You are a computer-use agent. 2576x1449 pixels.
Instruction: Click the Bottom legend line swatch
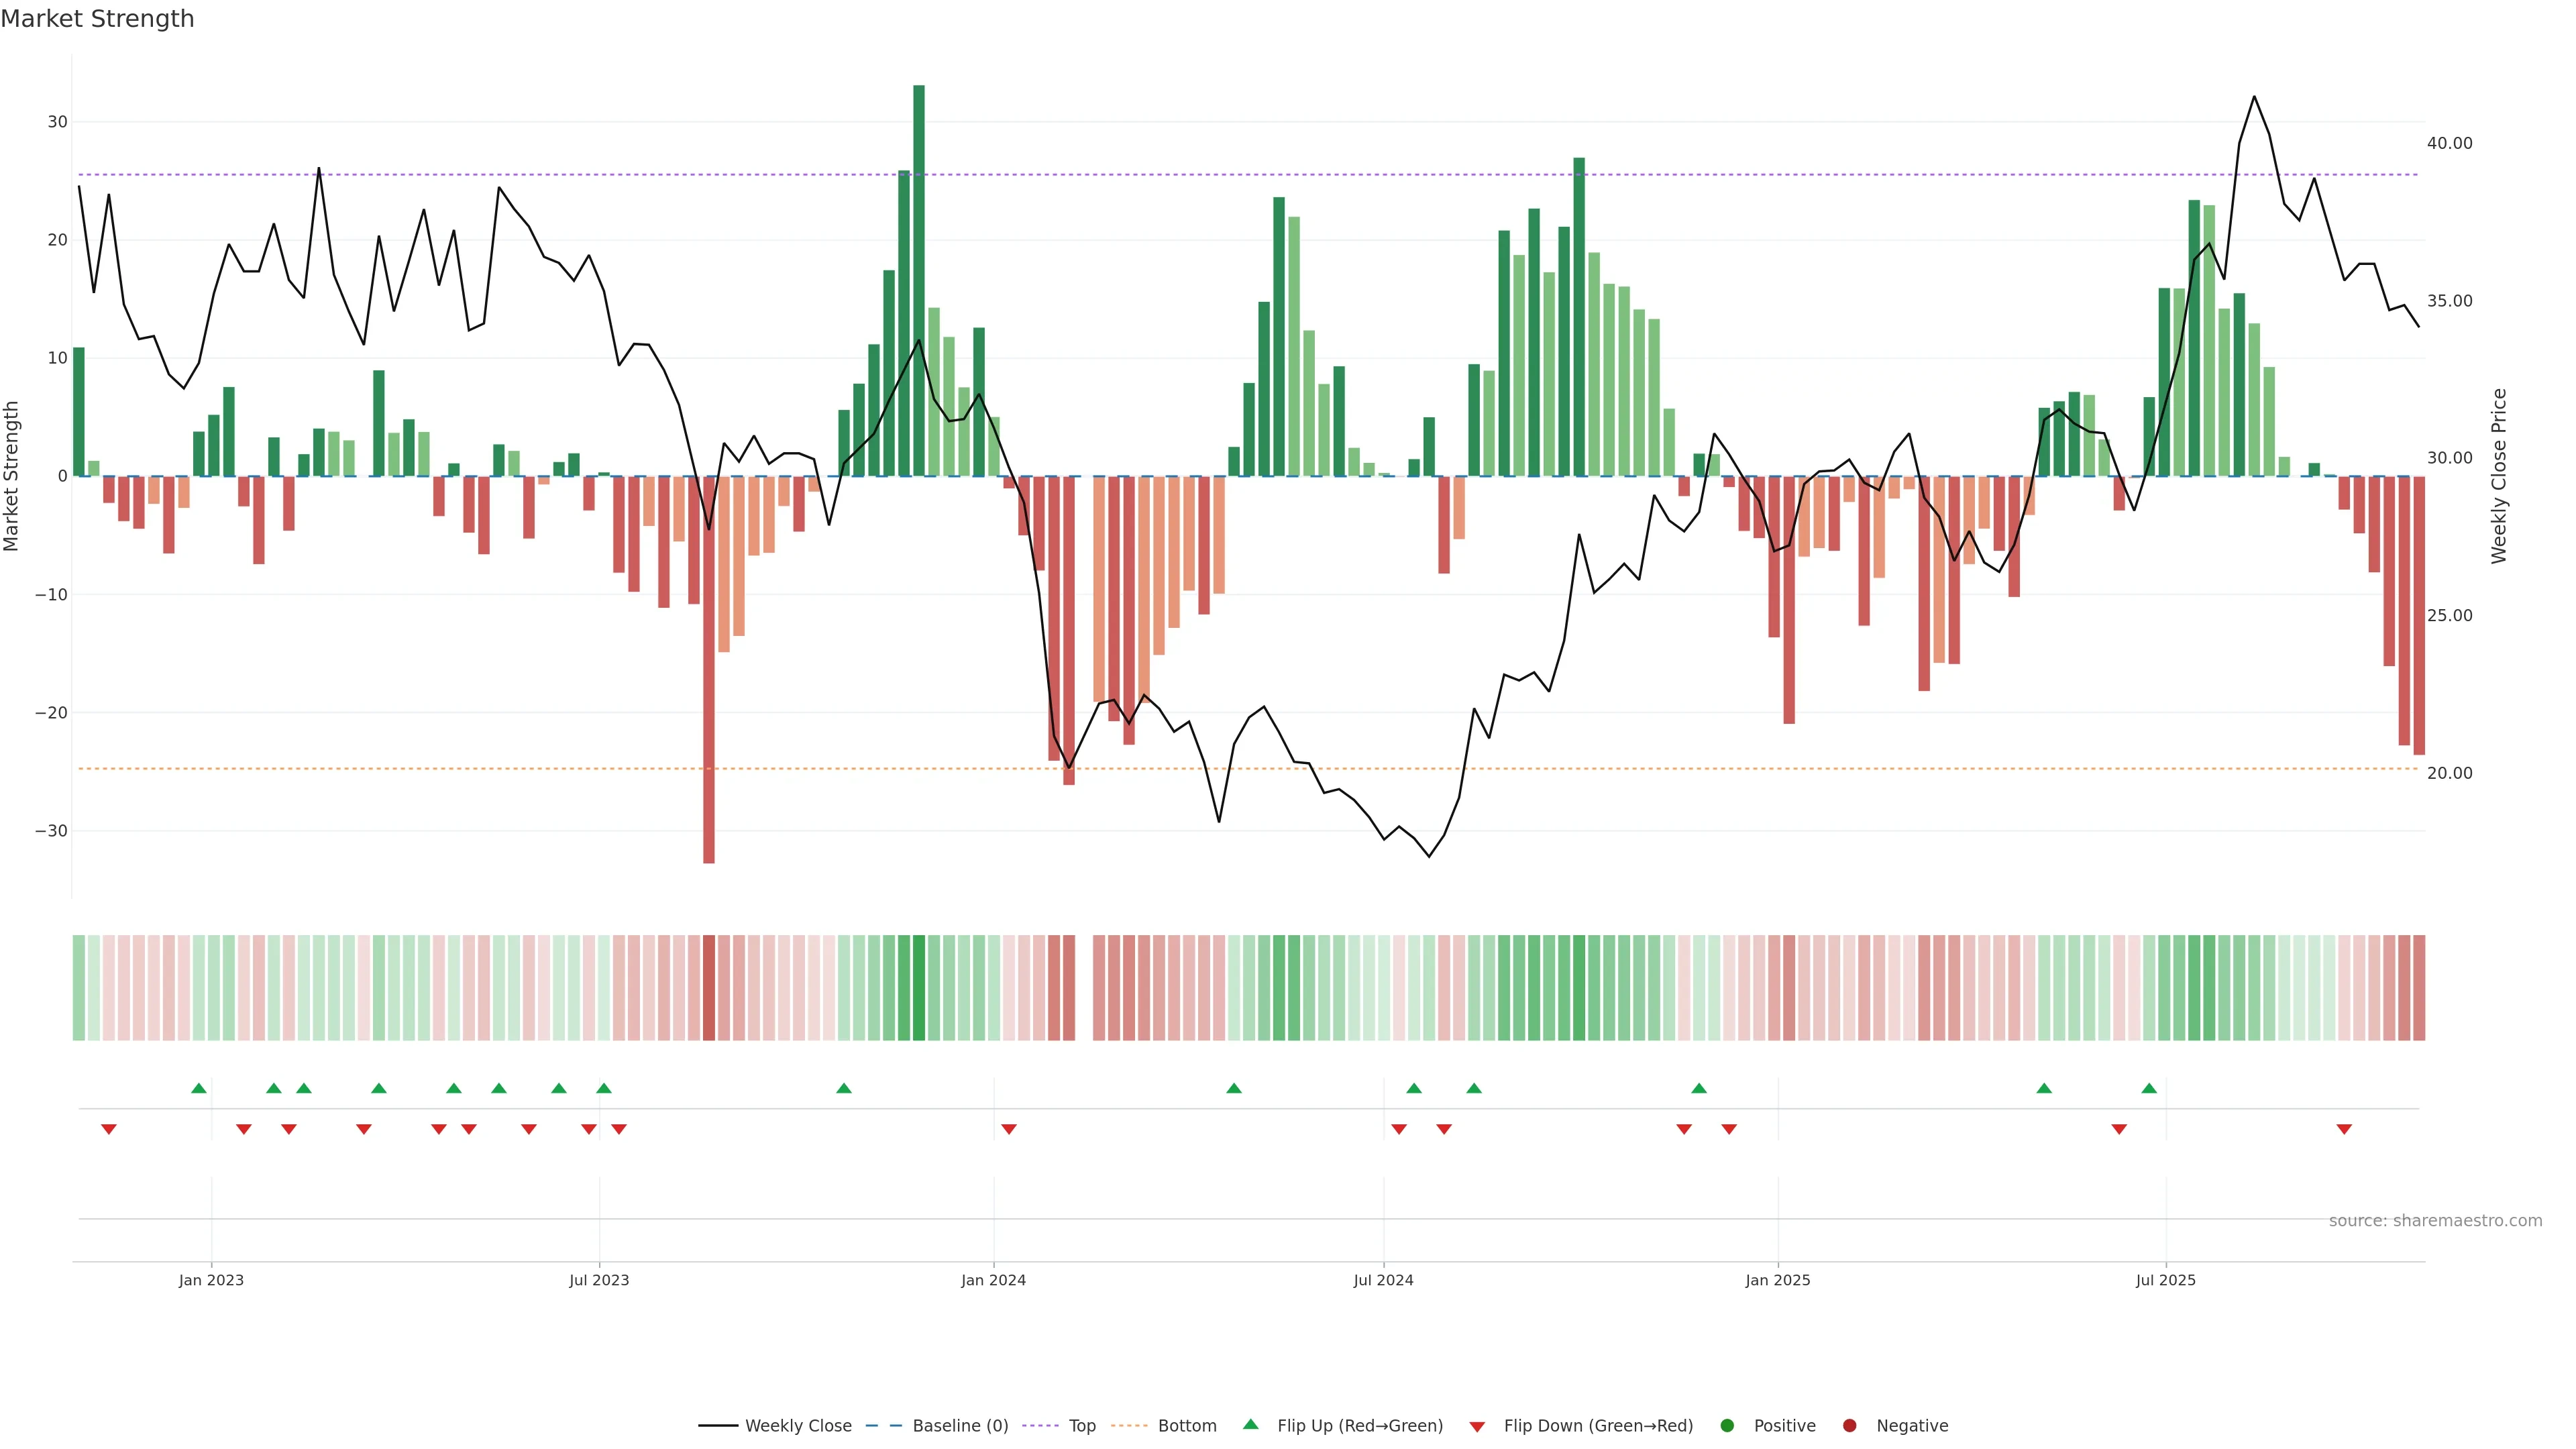coord(1130,1426)
